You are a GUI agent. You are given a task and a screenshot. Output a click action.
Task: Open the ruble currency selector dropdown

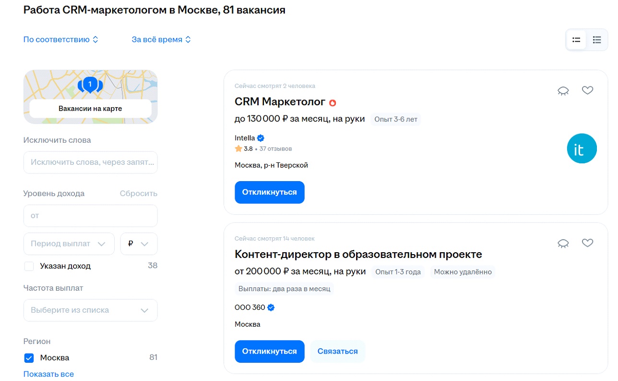139,244
